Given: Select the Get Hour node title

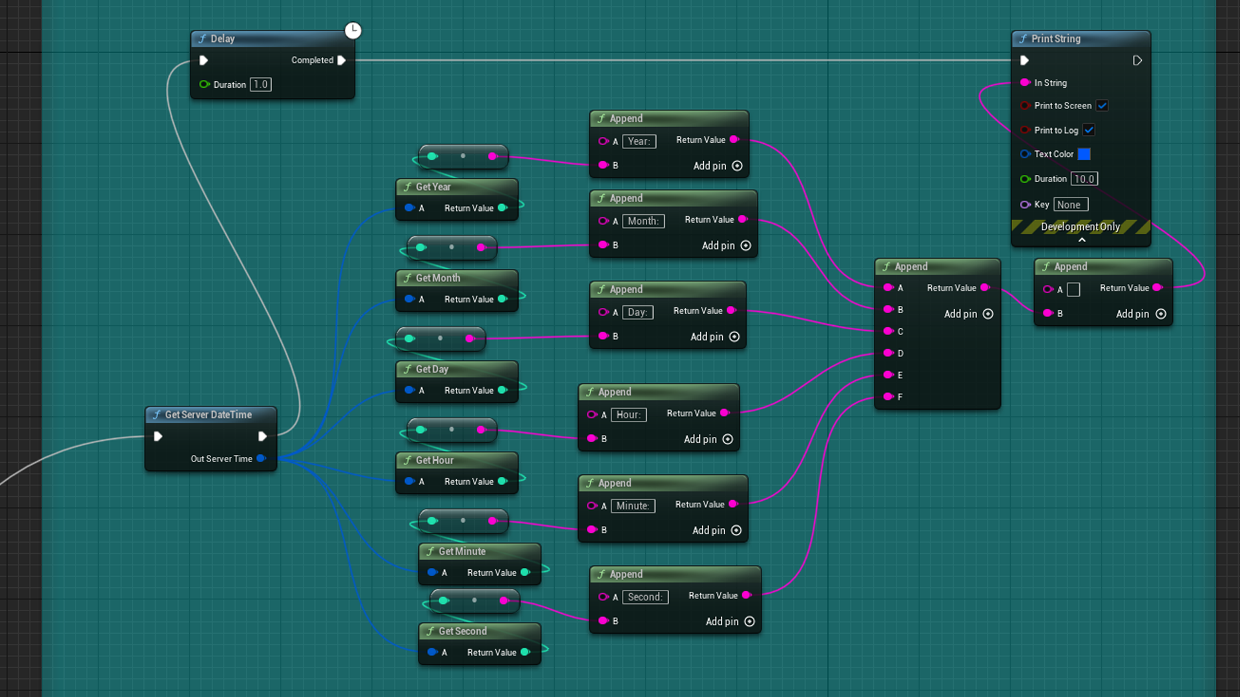Looking at the screenshot, I should [x=434, y=460].
